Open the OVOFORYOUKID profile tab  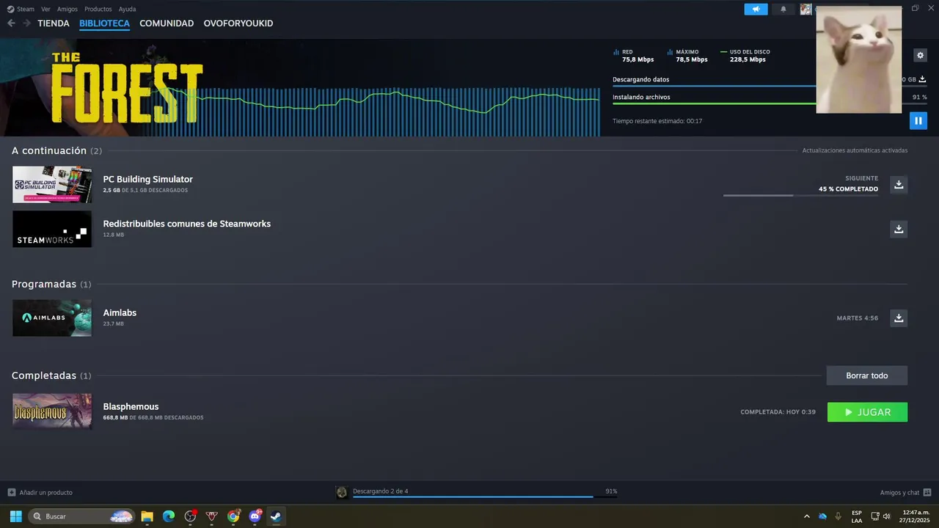238,23
